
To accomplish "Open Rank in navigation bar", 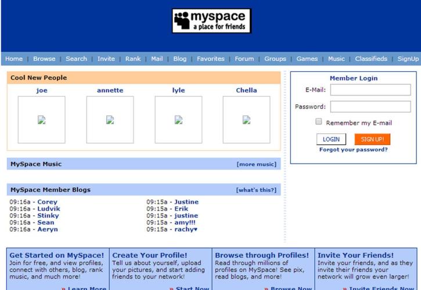I will [x=133, y=59].
